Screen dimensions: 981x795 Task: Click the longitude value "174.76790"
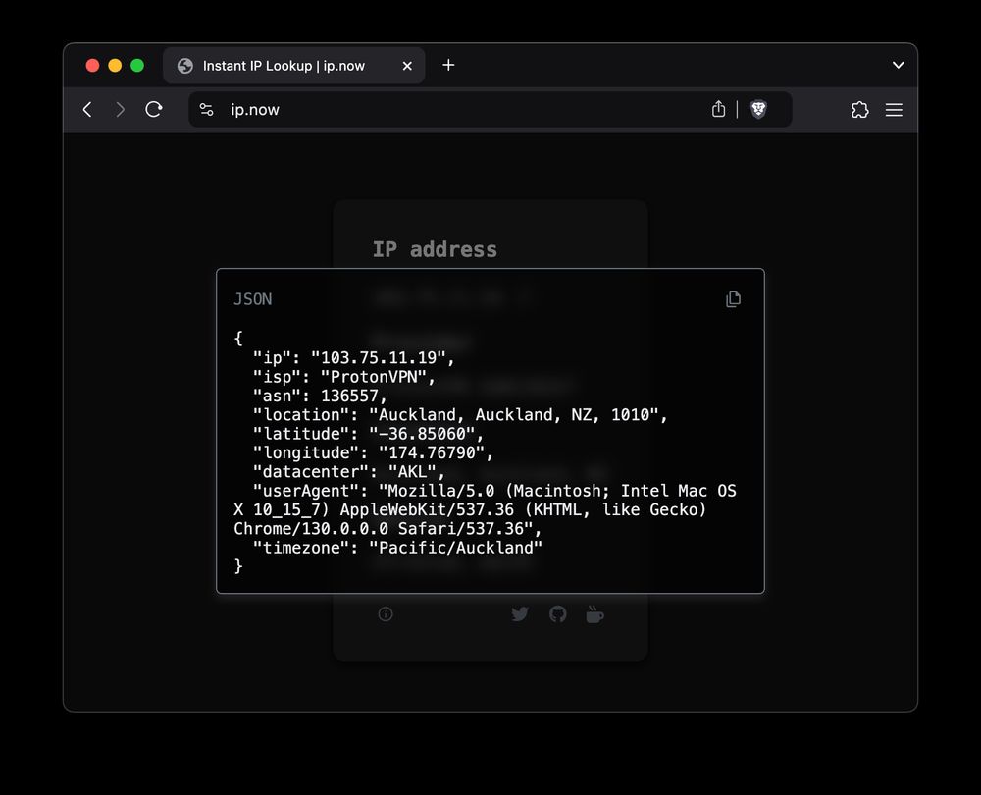click(431, 453)
